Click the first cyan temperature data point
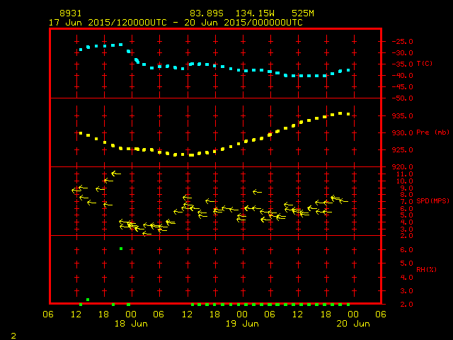The height and width of the screenshot is (340, 453). click(79, 50)
